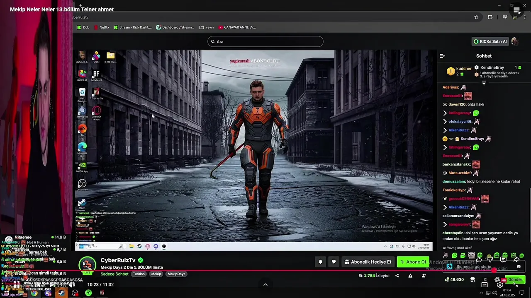Open the Steam desktop shortcut
531x298 pixels.
(x=82, y=203)
